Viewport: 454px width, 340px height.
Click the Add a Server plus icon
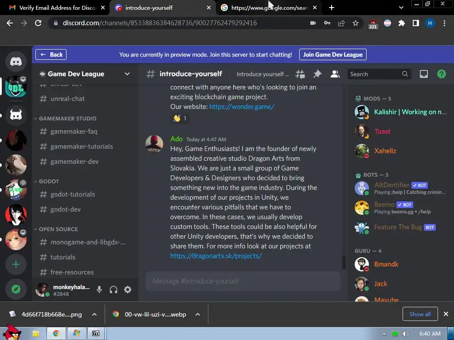pos(16,265)
